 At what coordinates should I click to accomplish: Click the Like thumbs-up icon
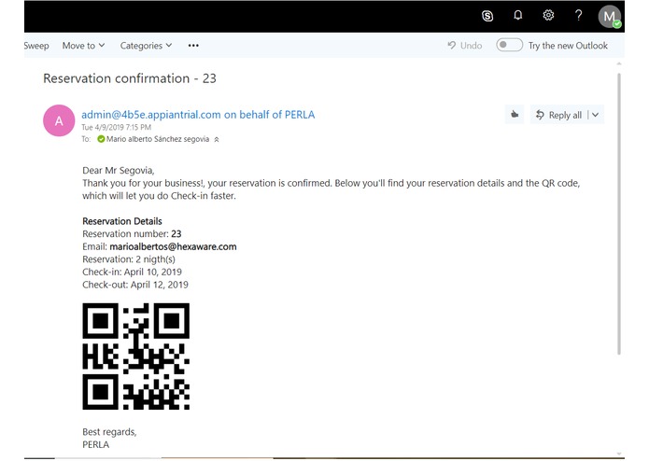coord(515,115)
